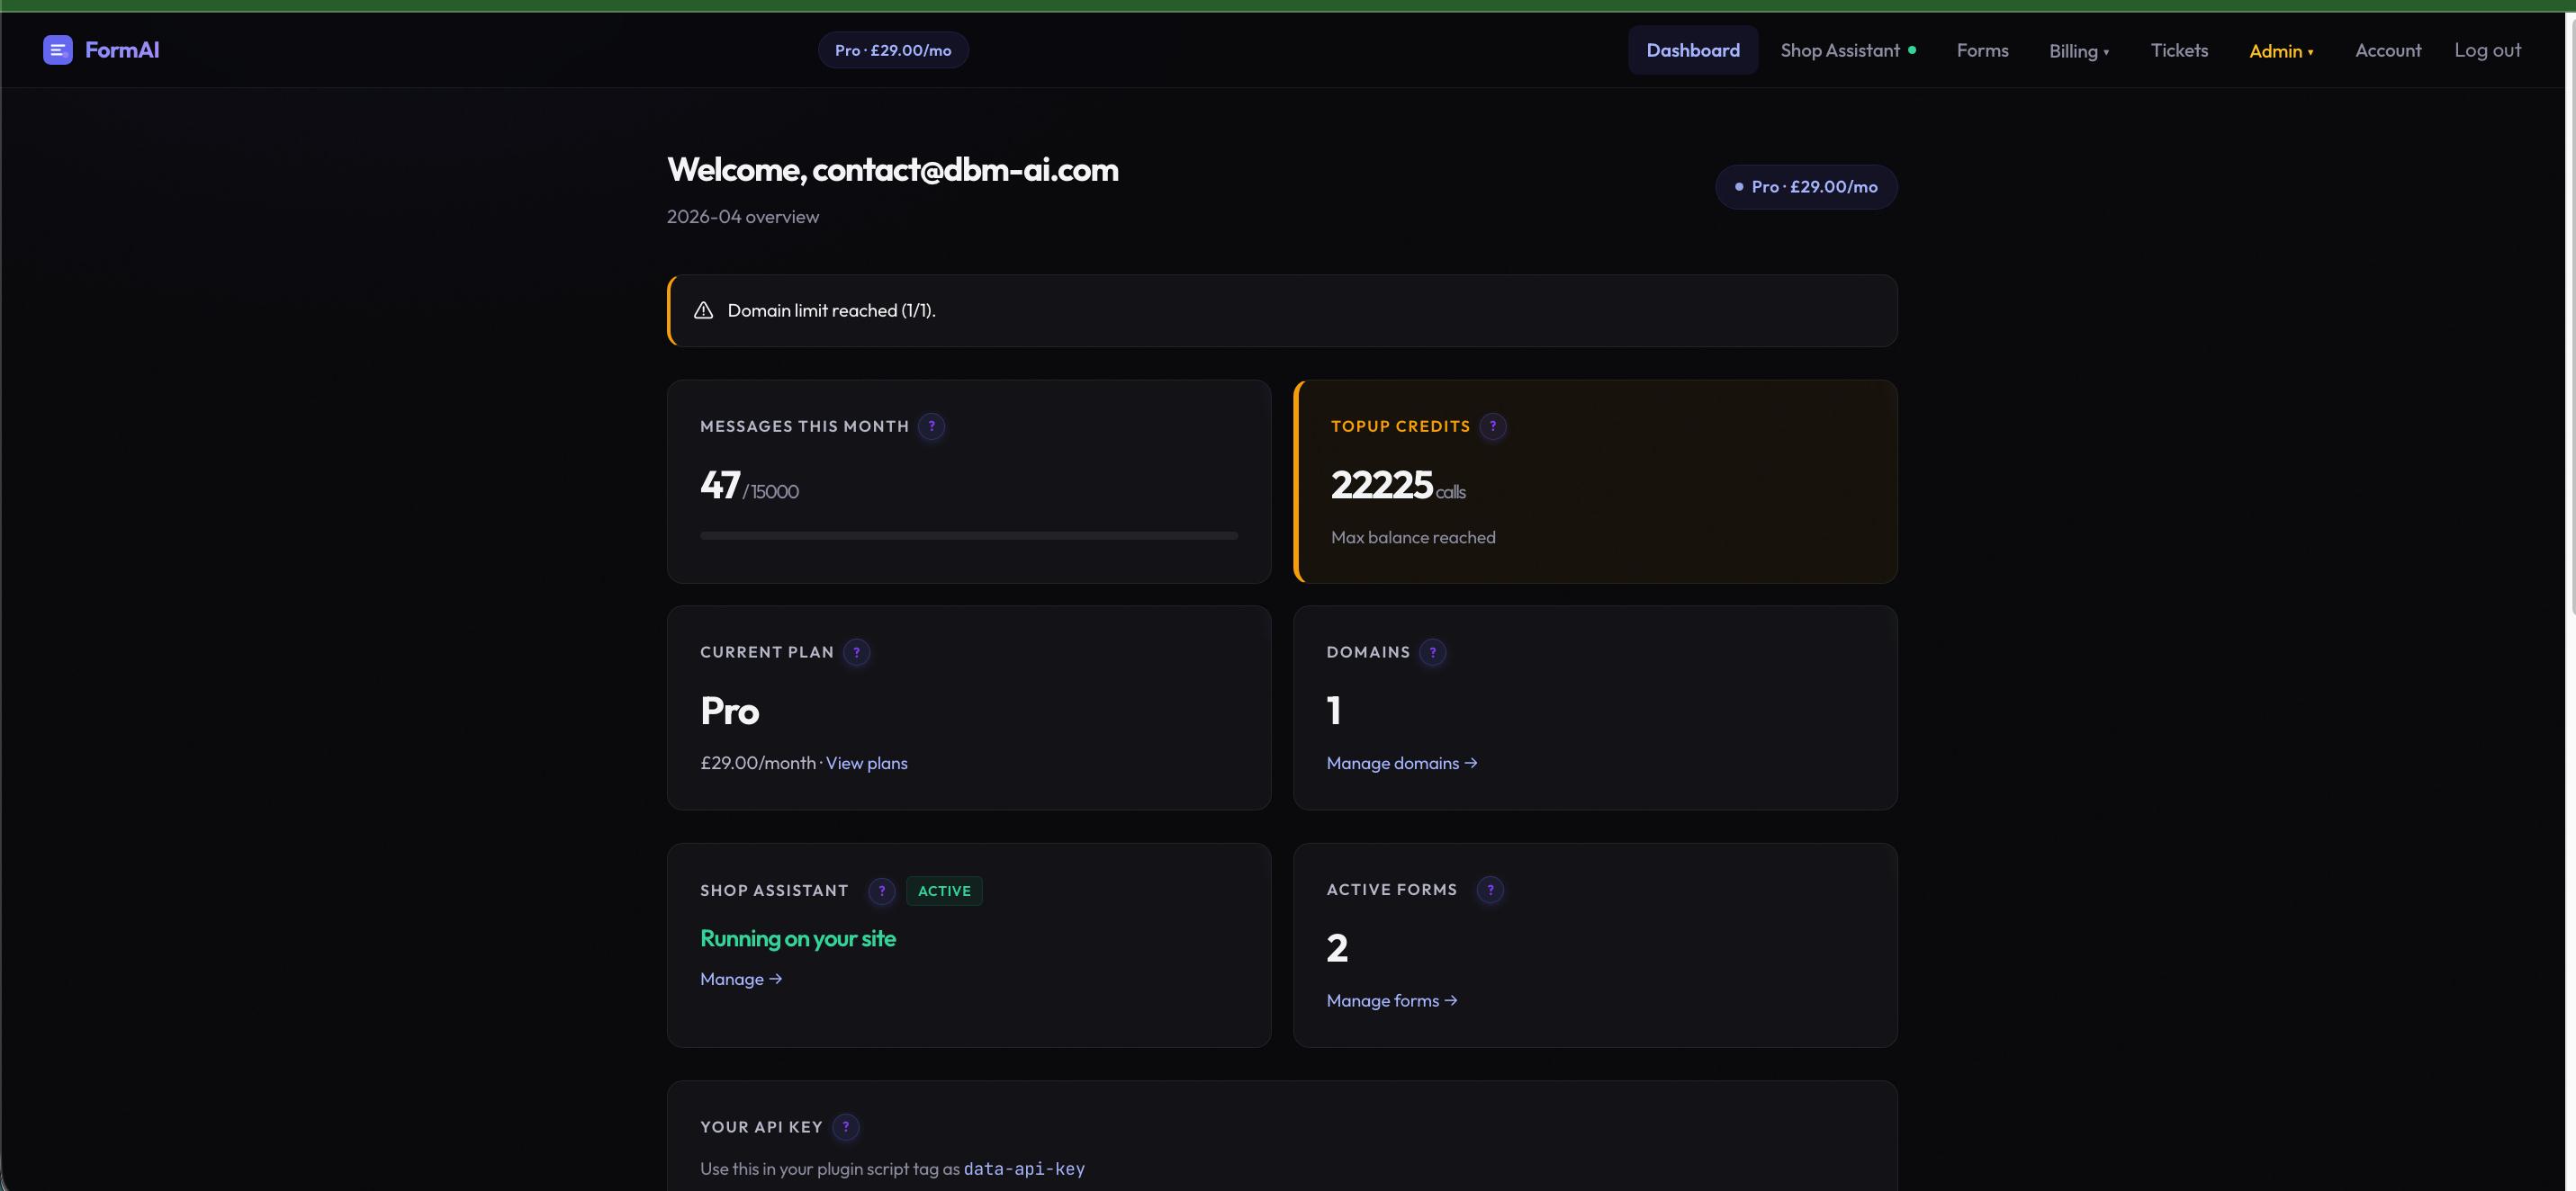Click the Pro £29.00/mo badge at top
This screenshot has width=2576, height=1191.
click(892, 49)
